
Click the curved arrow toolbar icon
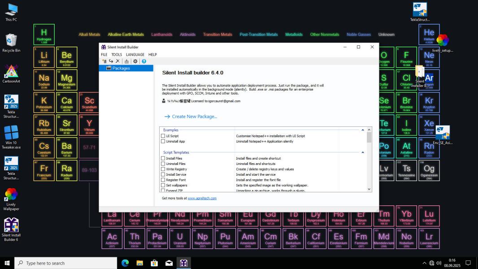tap(111, 61)
